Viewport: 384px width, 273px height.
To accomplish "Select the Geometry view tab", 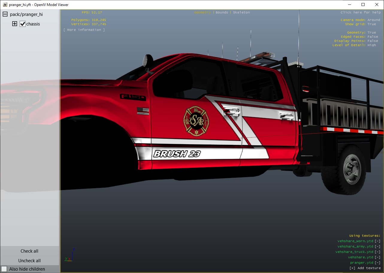I will [x=202, y=12].
